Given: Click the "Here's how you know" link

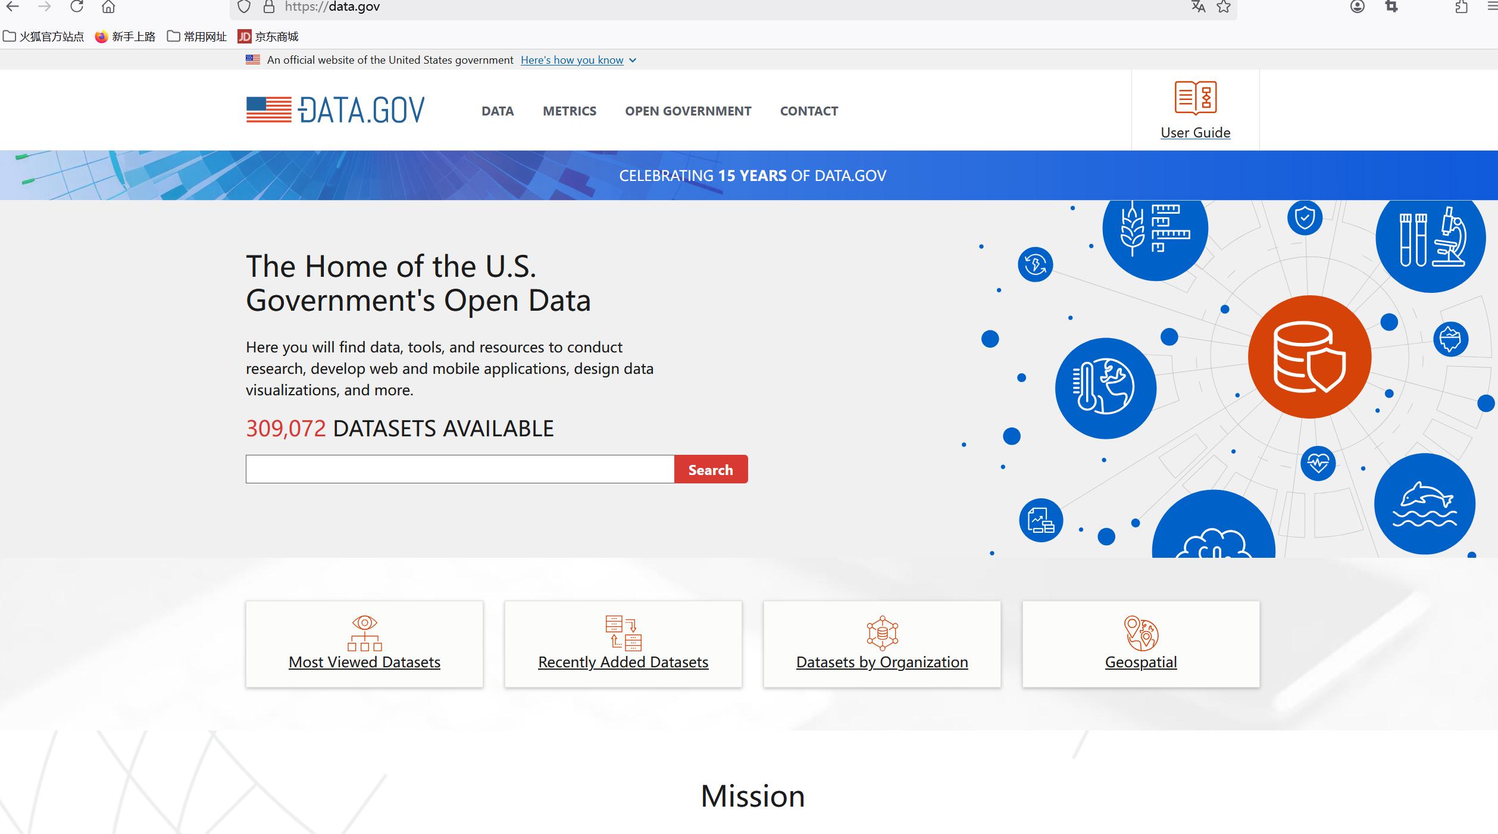Looking at the screenshot, I should tap(572, 60).
